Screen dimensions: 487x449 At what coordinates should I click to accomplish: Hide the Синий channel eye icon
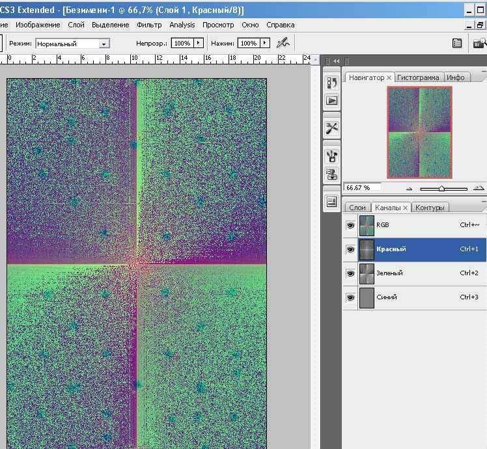tap(350, 297)
